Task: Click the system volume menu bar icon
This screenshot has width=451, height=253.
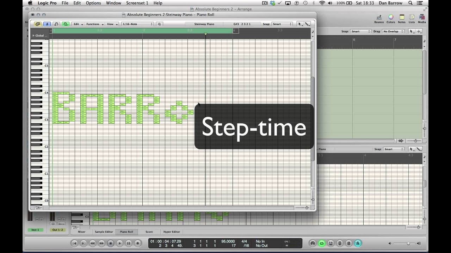Action: pos(330,3)
